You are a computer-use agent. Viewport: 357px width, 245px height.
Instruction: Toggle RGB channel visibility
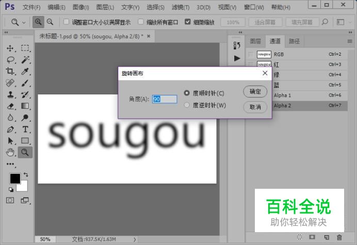coord(251,55)
